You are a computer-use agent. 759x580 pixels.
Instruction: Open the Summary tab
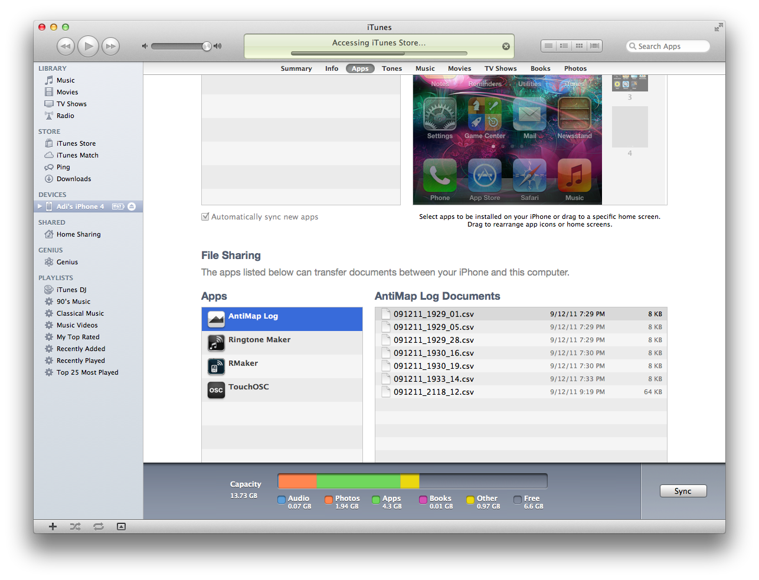[296, 68]
